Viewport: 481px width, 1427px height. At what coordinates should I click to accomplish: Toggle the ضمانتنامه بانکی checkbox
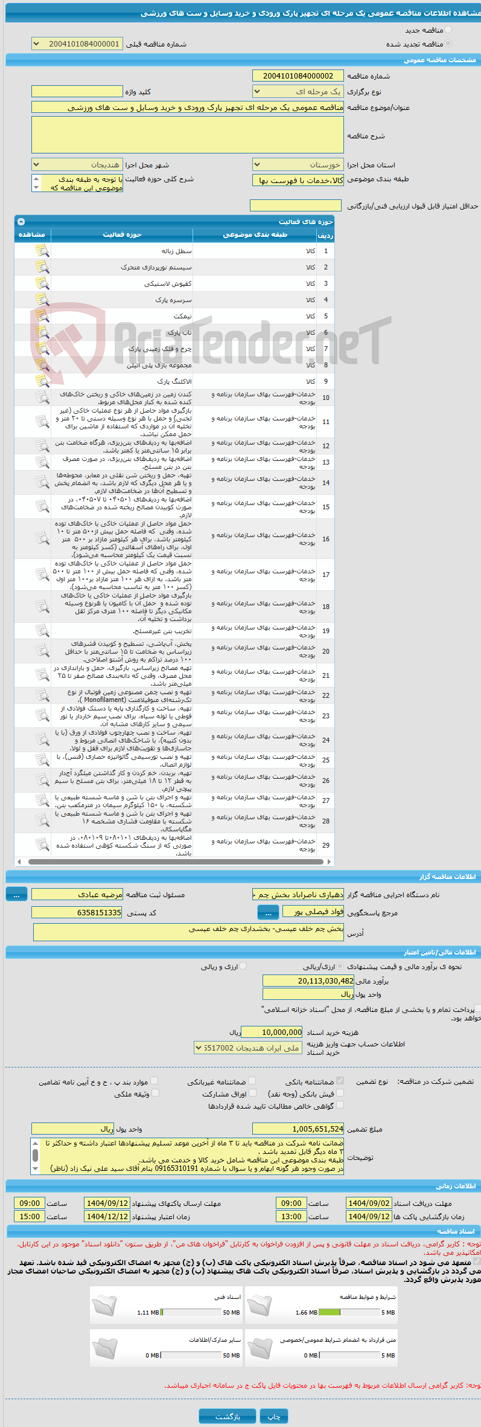click(x=340, y=1081)
